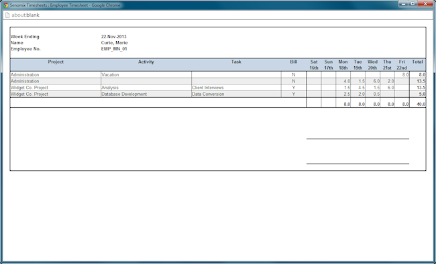Screen dimensions: 436x264
Task: Select the Vacation activity cell
Action: click(x=146, y=74)
